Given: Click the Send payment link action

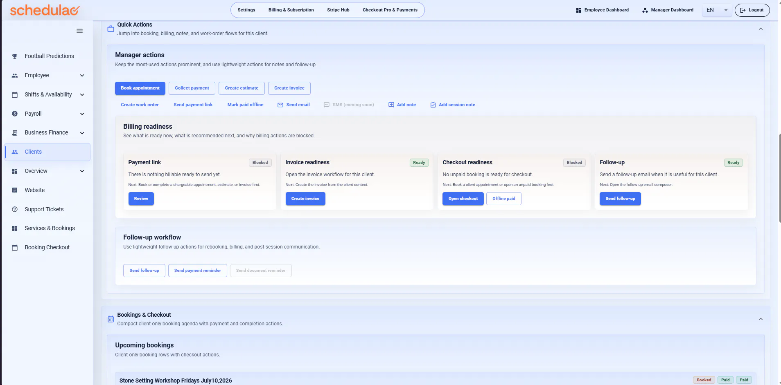Looking at the screenshot, I should (193, 105).
